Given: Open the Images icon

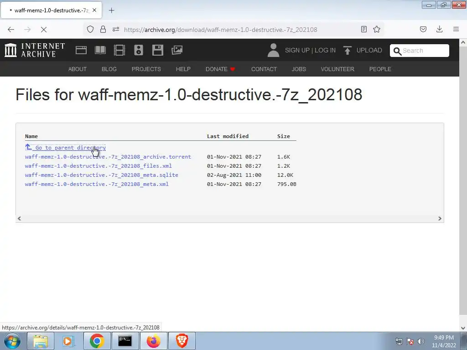Looking at the screenshot, I should 177,50.
